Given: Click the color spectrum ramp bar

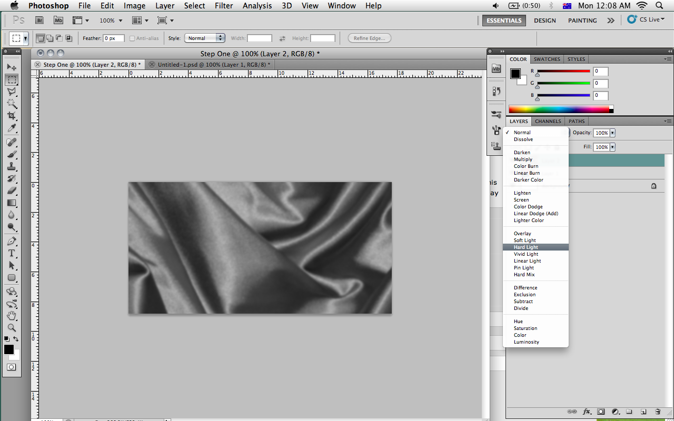Looking at the screenshot, I should [x=559, y=109].
